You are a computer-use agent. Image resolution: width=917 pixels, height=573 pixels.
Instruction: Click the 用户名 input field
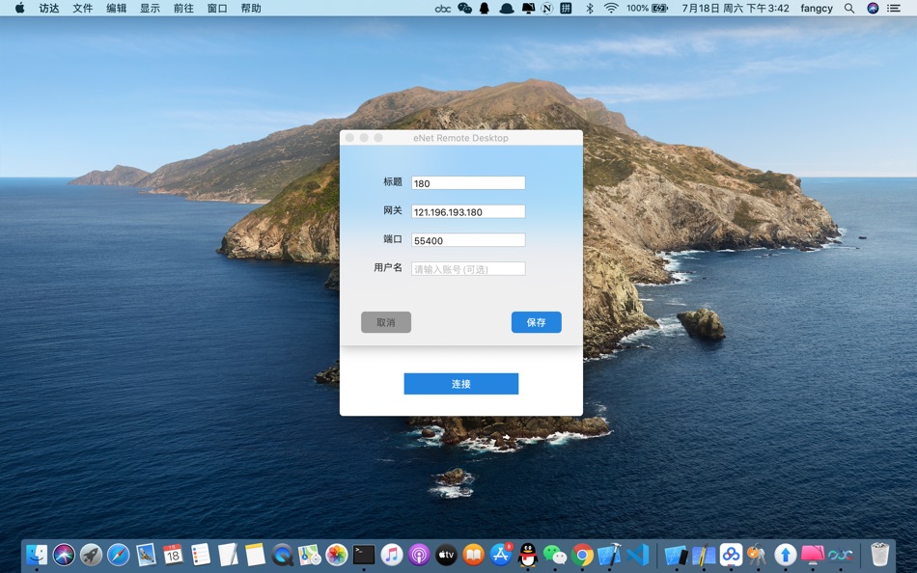pyautogui.click(x=468, y=268)
